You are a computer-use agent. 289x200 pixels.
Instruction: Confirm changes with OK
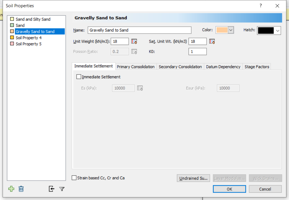(x=229, y=189)
